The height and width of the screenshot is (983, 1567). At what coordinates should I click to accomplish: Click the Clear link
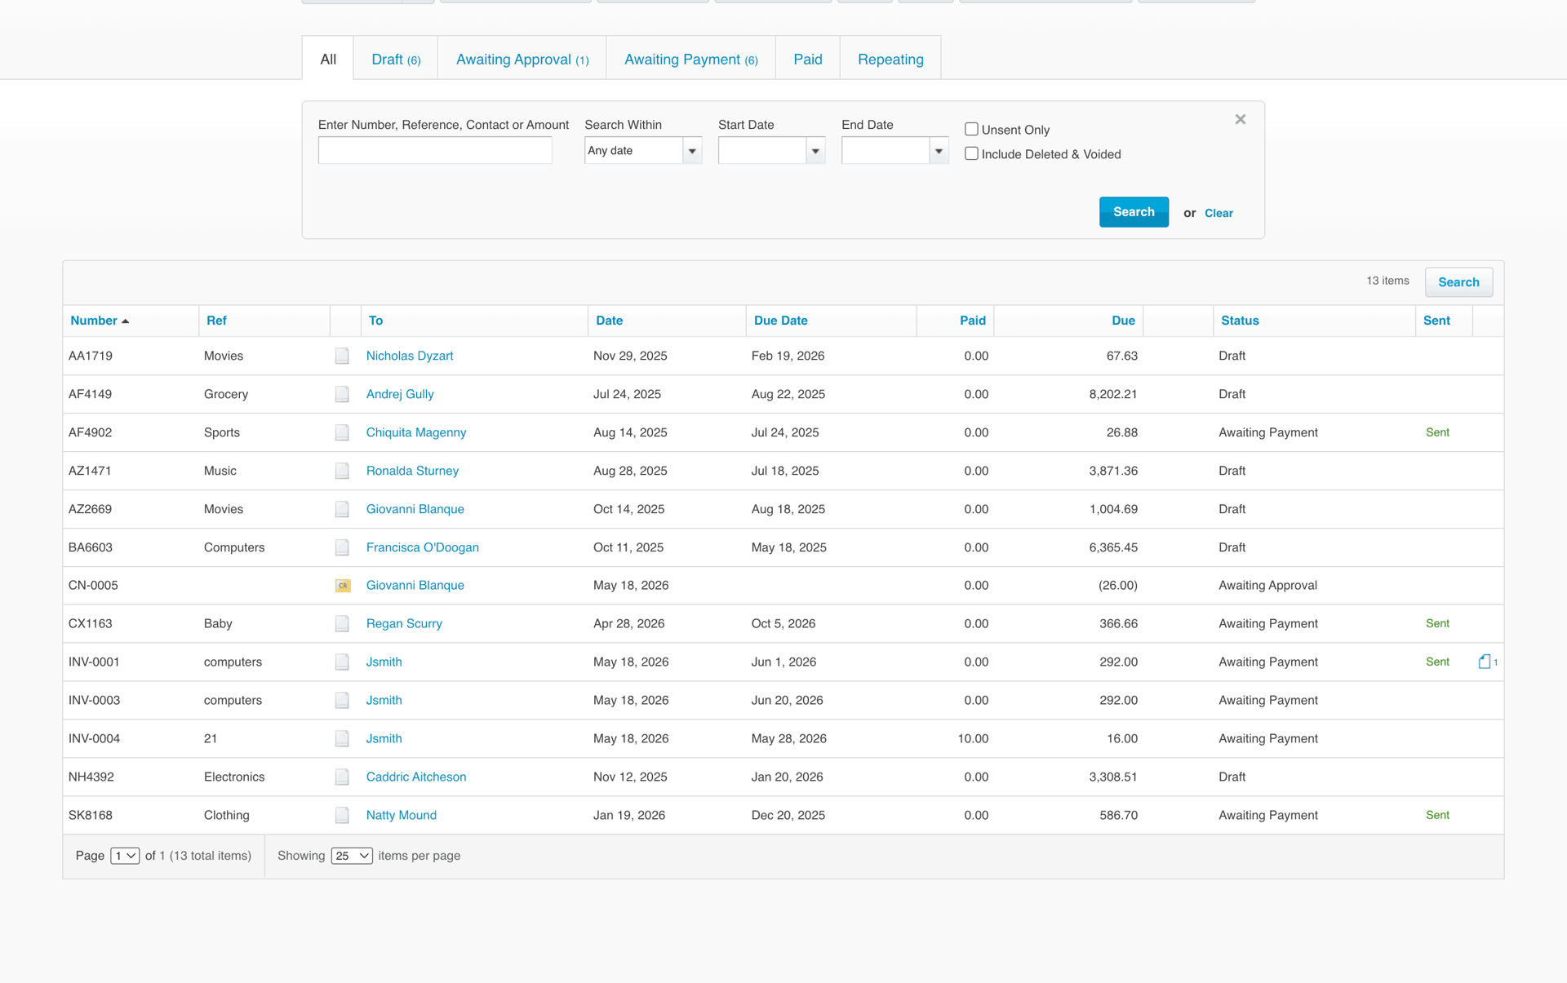point(1219,213)
